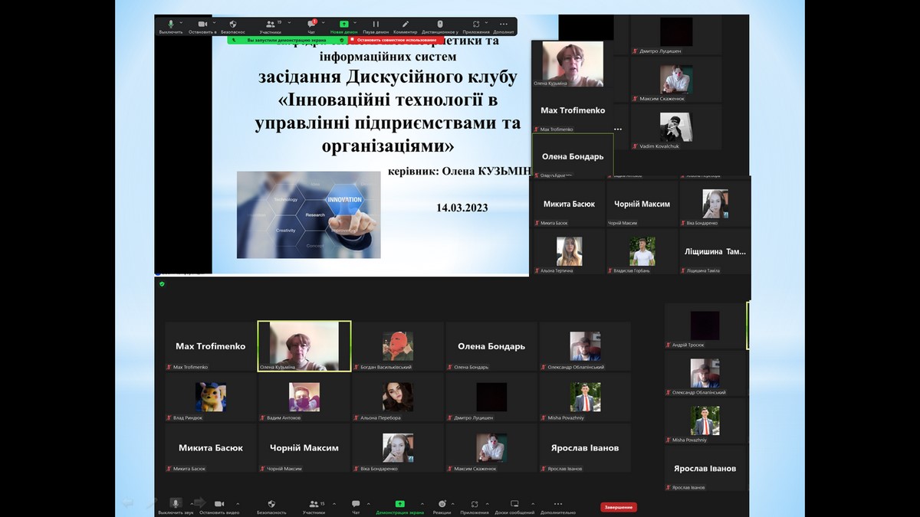Expand audio options arrow beside Выключить звук

190,504
